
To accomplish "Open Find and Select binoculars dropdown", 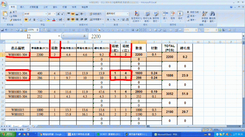I will pyautogui.click(x=212, y=17).
